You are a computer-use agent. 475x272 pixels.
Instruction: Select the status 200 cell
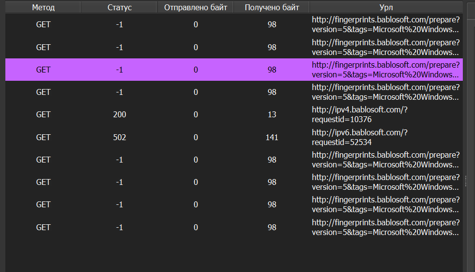point(119,114)
